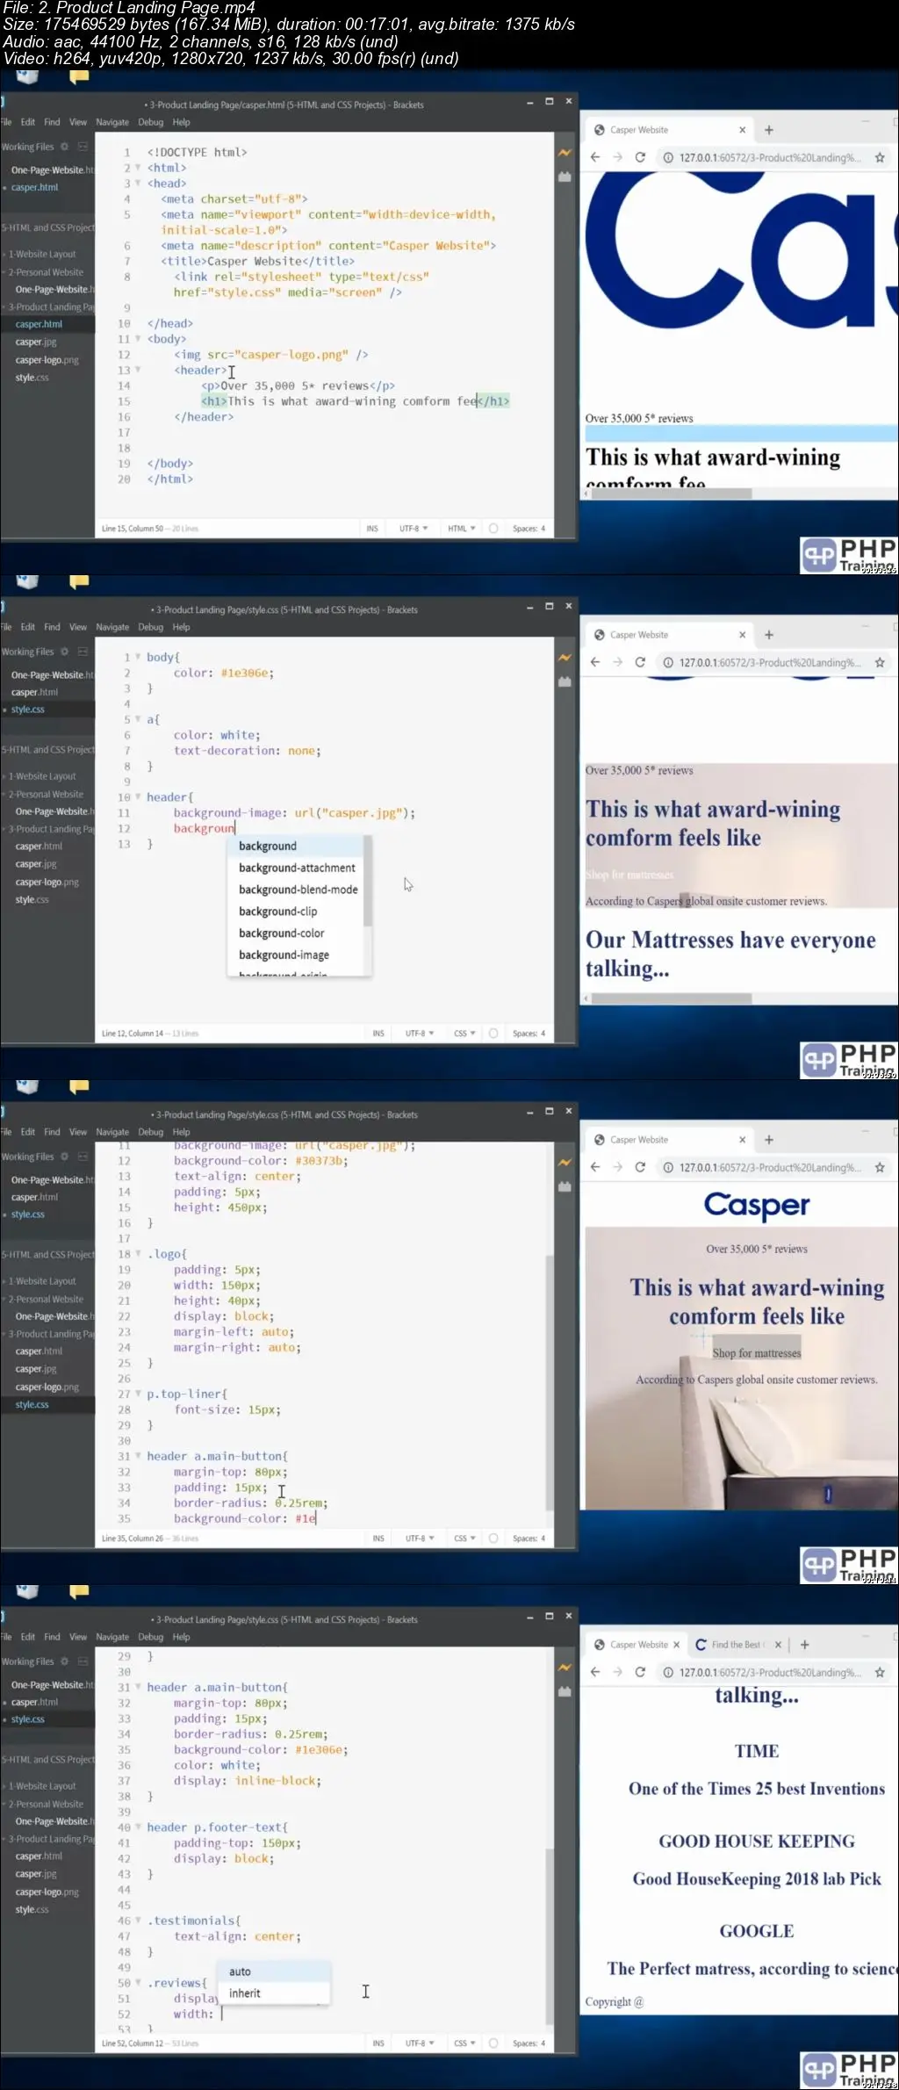Open new browser tab in centered Casper logo frame
Image resolution: width=899 pixels, height=2090 pixels.
(769, 1140)
